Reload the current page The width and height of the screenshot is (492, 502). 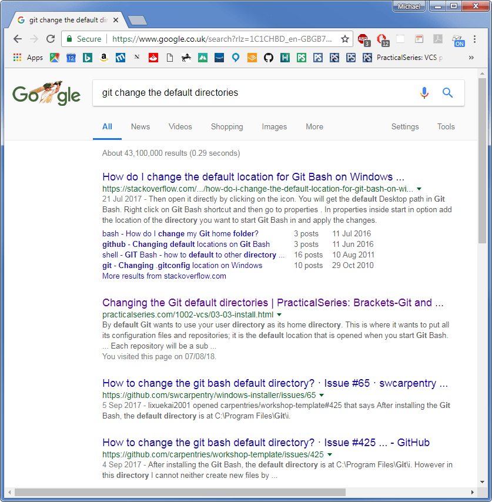[x=51, y=39]
